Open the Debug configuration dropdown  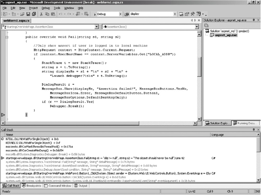point(120,14)
